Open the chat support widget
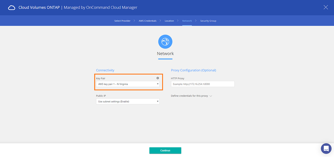 point(326,148)
